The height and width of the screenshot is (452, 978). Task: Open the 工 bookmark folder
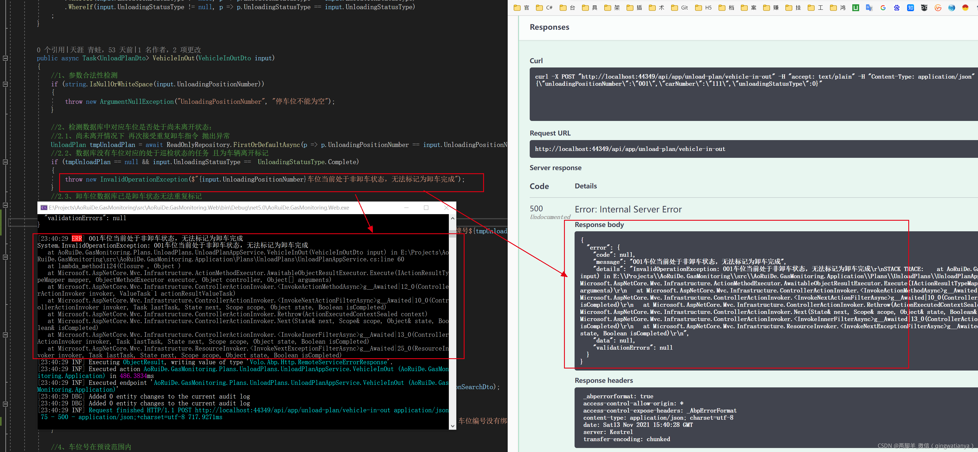point(815,8)
